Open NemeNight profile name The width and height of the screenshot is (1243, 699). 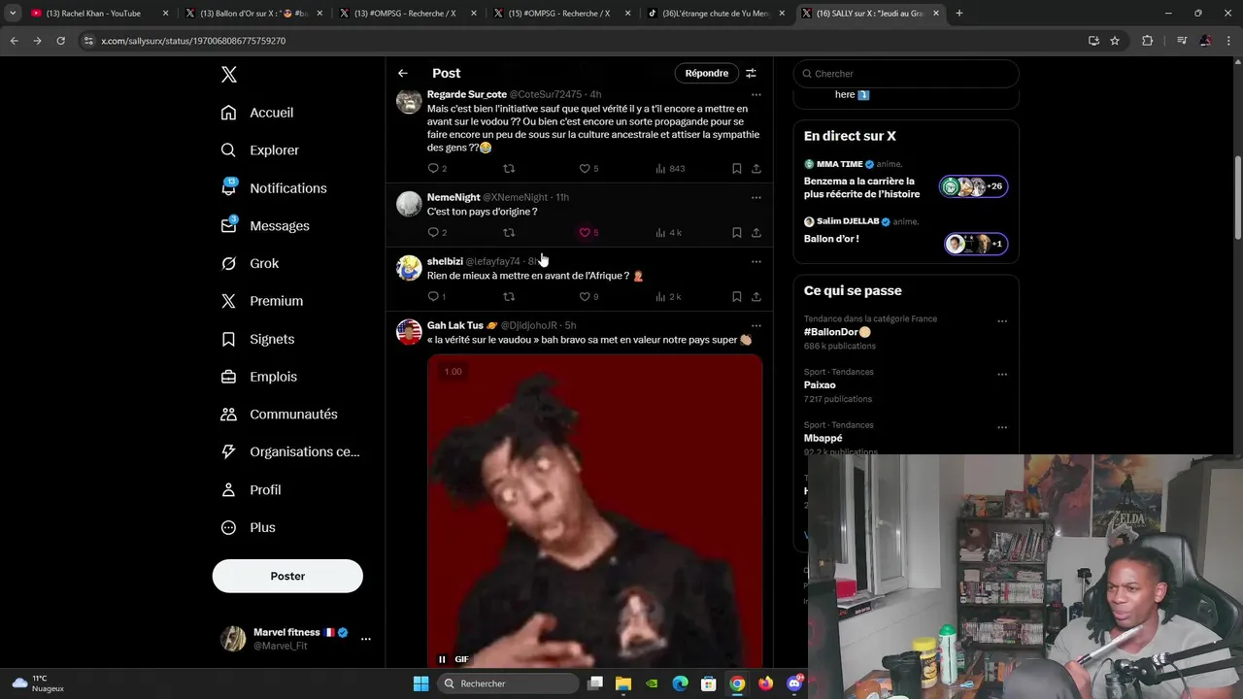[454, 197]
